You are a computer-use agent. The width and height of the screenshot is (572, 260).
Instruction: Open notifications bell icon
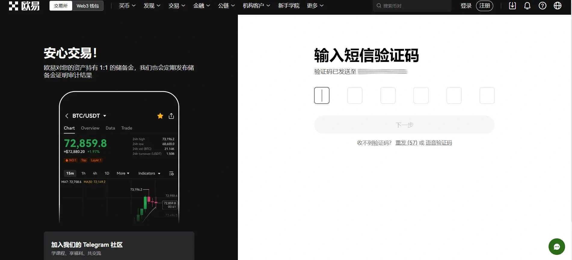tap(527, 6)
